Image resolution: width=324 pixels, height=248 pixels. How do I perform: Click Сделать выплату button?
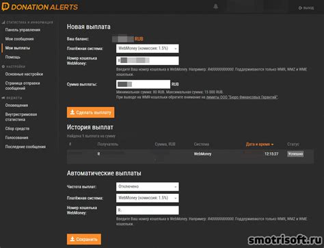point(91,112)
